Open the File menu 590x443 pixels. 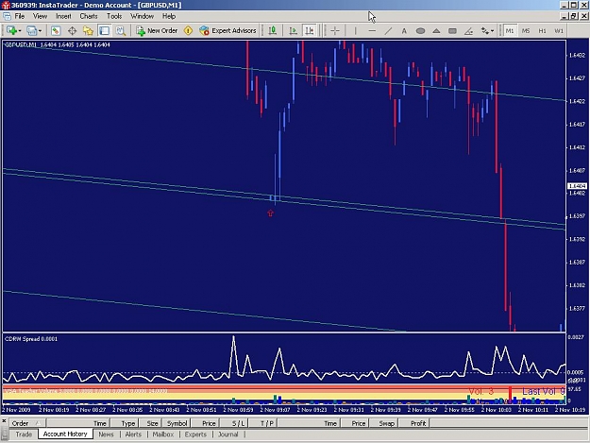pos(20,16)
